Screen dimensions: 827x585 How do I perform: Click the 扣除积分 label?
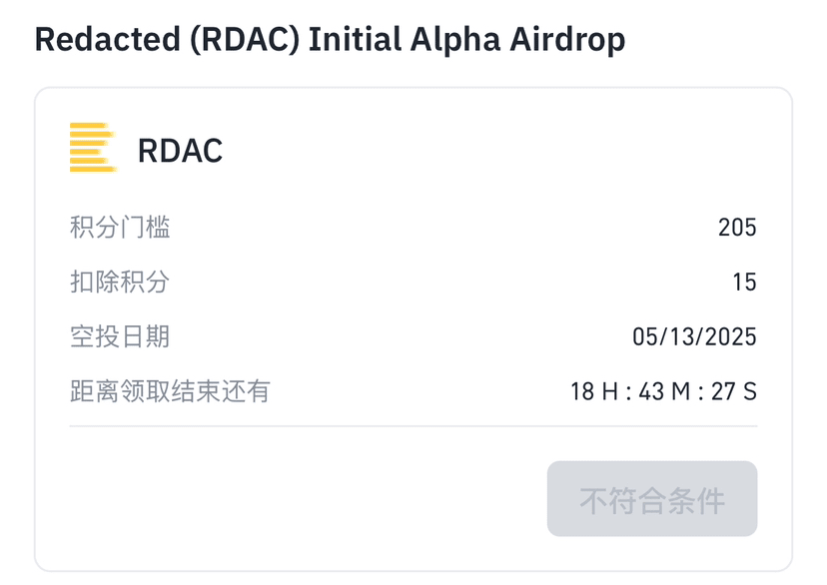(120, 282)
